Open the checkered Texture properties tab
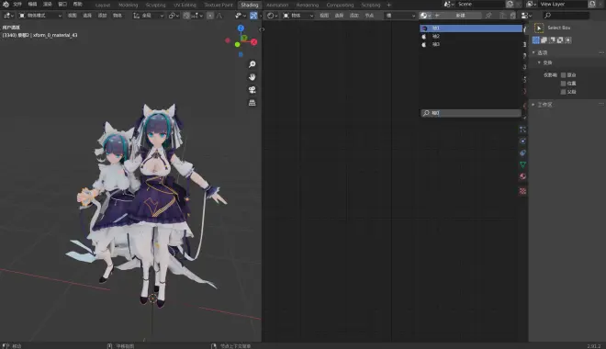Image resolution: width=606 pixels, height=349 pixels. pos(522,191)
